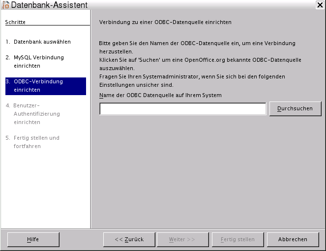The height and width of the screenshot is (251, 326).
Task: Go to step 1 Datenbank auswählen
Action: click(x=38, y=42)
